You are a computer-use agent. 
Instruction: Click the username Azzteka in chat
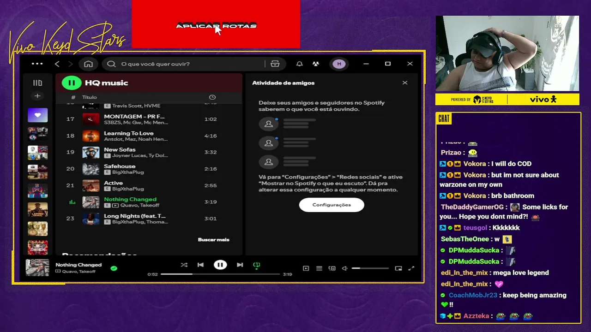[476, 316]
